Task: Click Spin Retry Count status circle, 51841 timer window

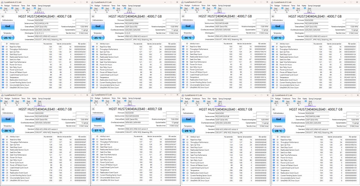Action: click(x=3, y=160)
